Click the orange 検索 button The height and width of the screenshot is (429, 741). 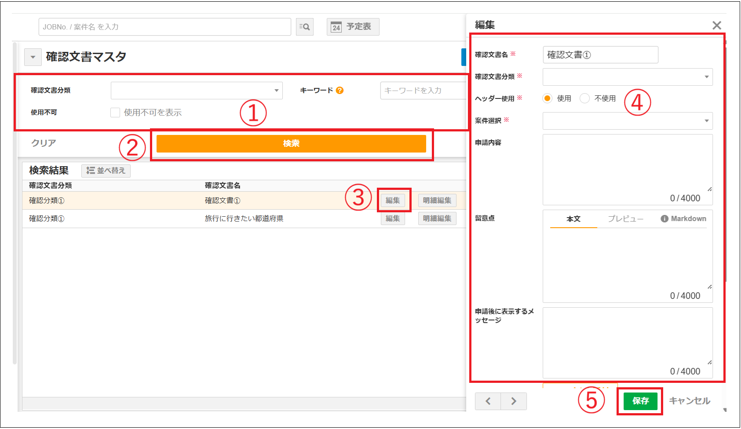pos(291,144)
